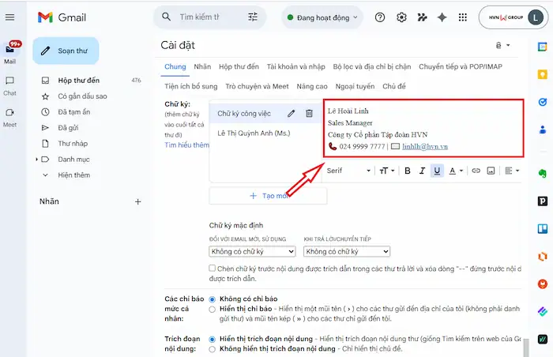Open the text color picker in signature toolbar

tap(457, 171)
